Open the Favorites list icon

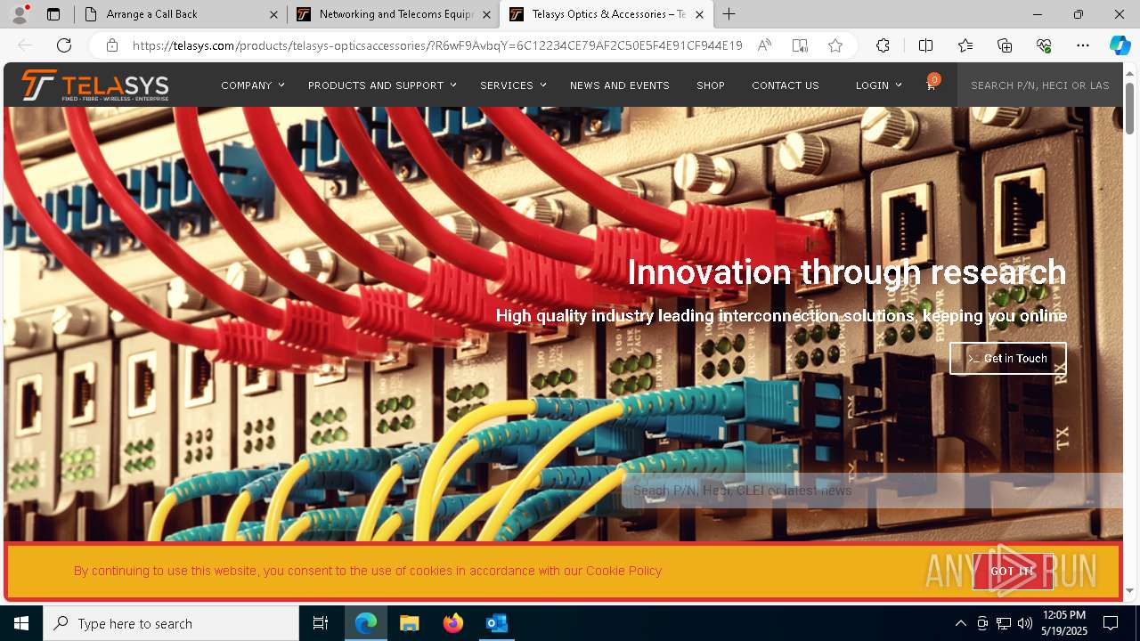965,45
